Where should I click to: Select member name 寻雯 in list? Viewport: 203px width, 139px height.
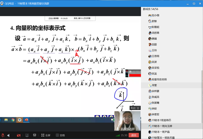[x=154, y=85]
